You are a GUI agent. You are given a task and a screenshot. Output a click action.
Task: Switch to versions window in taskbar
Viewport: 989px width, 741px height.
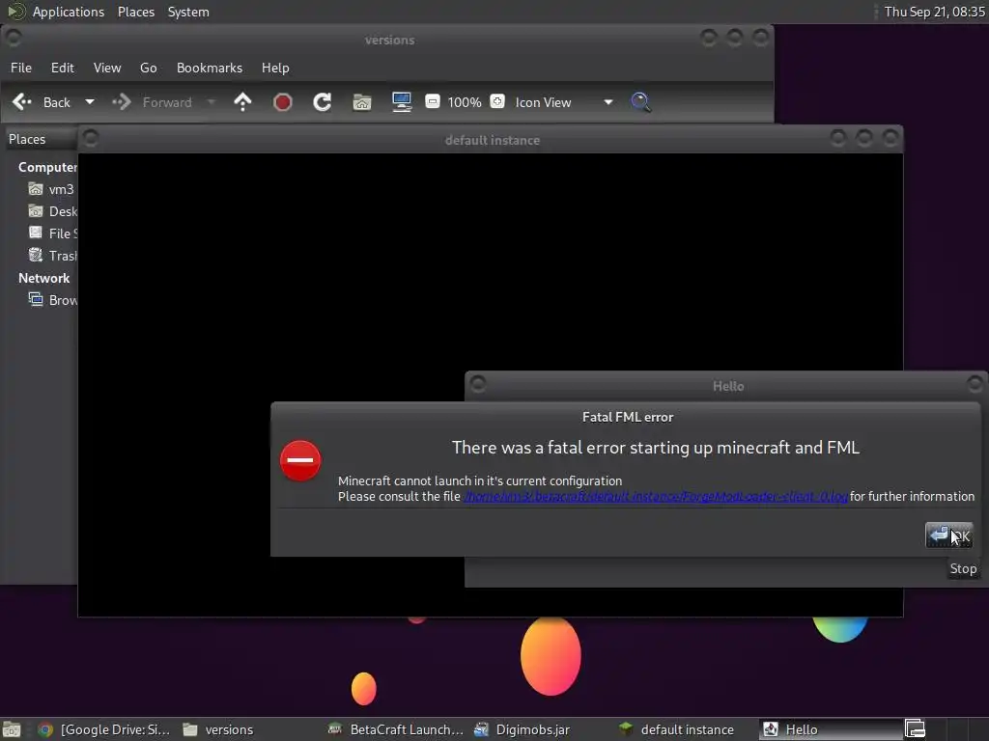click(x=218, y=729)
